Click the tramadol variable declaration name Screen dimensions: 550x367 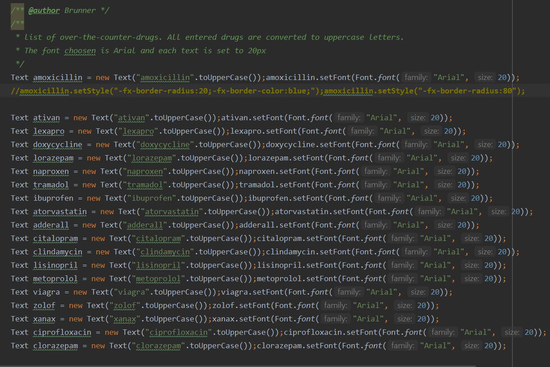coord(51,185)
